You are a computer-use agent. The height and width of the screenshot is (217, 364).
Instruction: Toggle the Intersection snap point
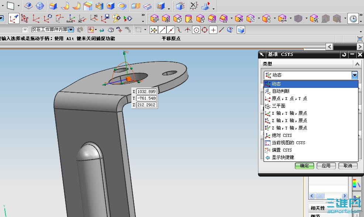(188, 30)
